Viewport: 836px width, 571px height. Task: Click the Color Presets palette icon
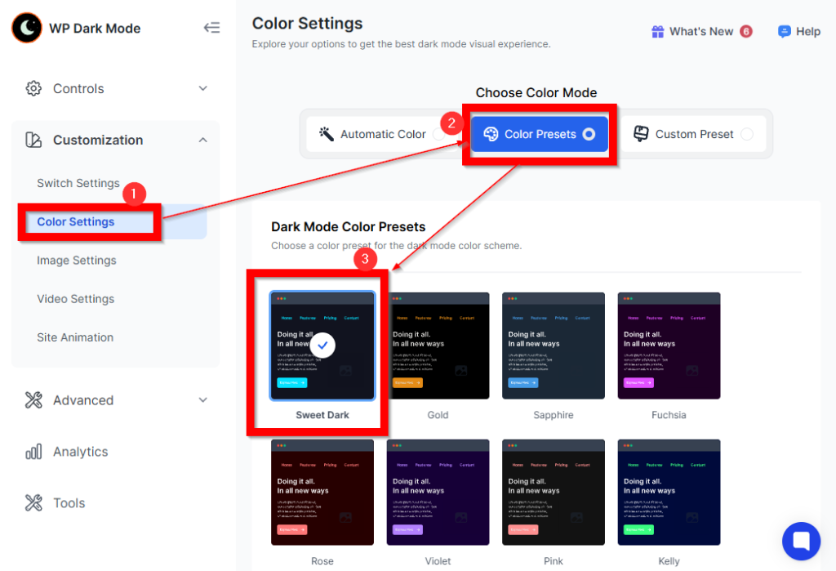(x=491, y=134)
